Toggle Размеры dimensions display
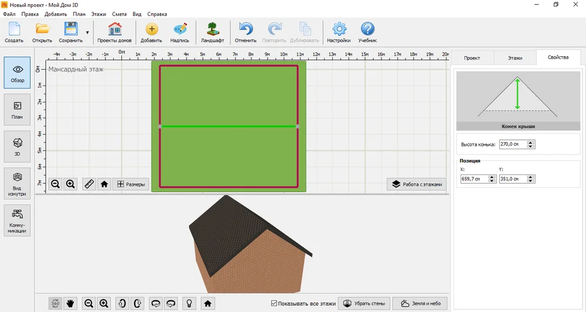This screenshot has width=586, height=312. point(131,184)
